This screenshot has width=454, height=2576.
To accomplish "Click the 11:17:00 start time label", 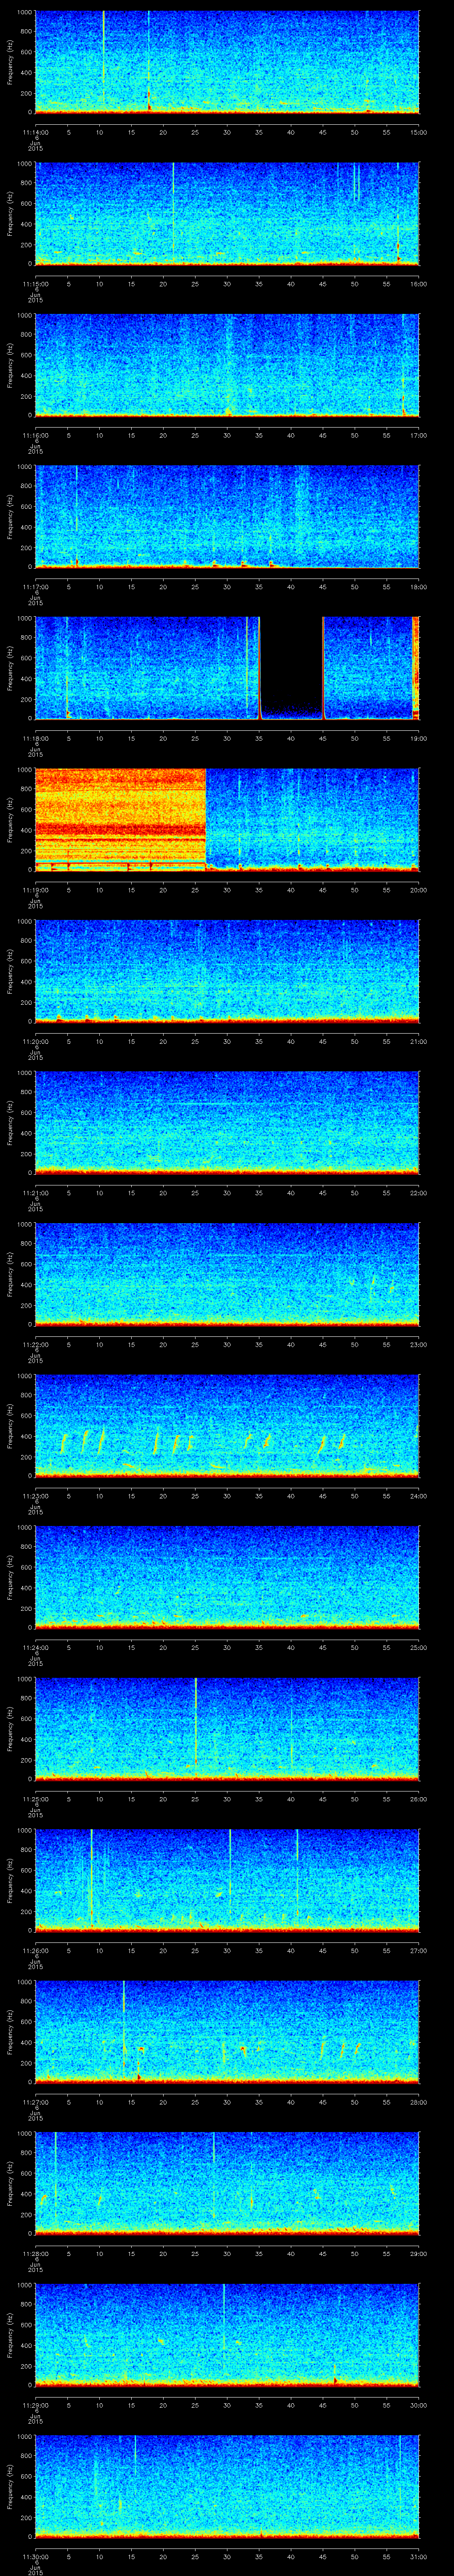I will point(35,586).
